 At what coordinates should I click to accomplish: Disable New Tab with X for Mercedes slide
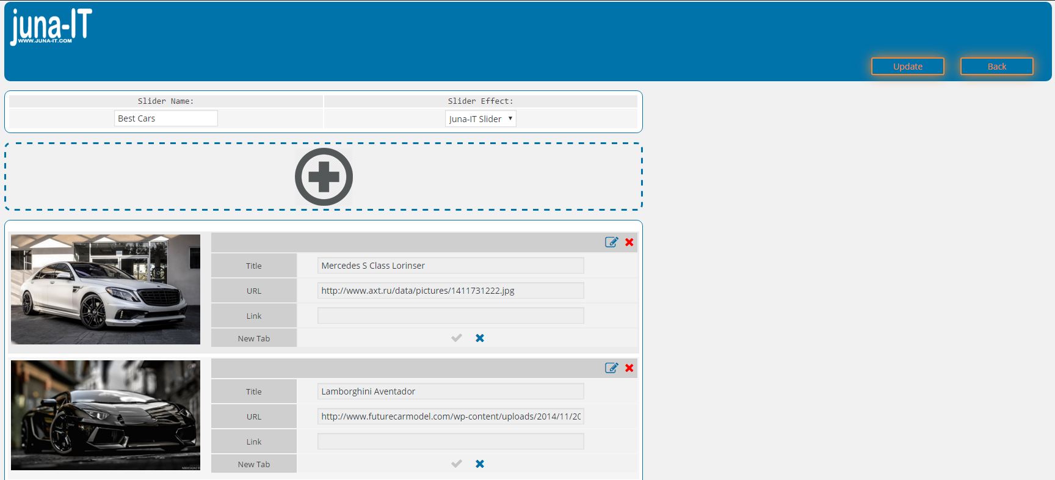point(480,338)
